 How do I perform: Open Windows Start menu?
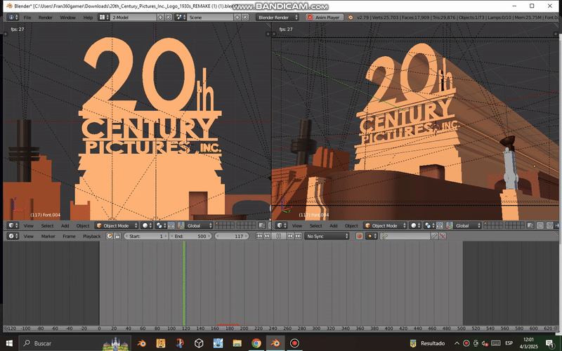9,343
